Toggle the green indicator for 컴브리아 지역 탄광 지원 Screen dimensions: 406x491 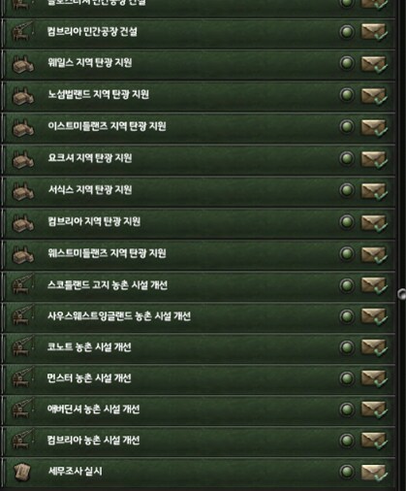point(347,222)
